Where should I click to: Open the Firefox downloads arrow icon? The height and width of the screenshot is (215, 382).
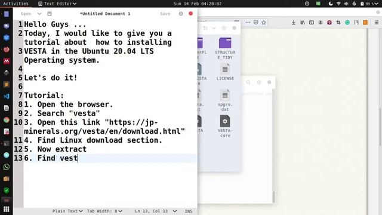pyautogui.click(x=294, y=23)
